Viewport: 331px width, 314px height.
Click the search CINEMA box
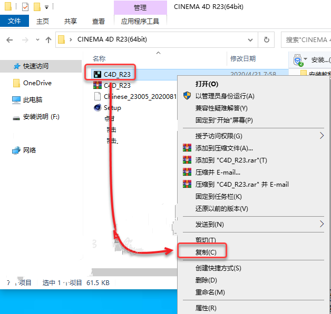point(306,40)
